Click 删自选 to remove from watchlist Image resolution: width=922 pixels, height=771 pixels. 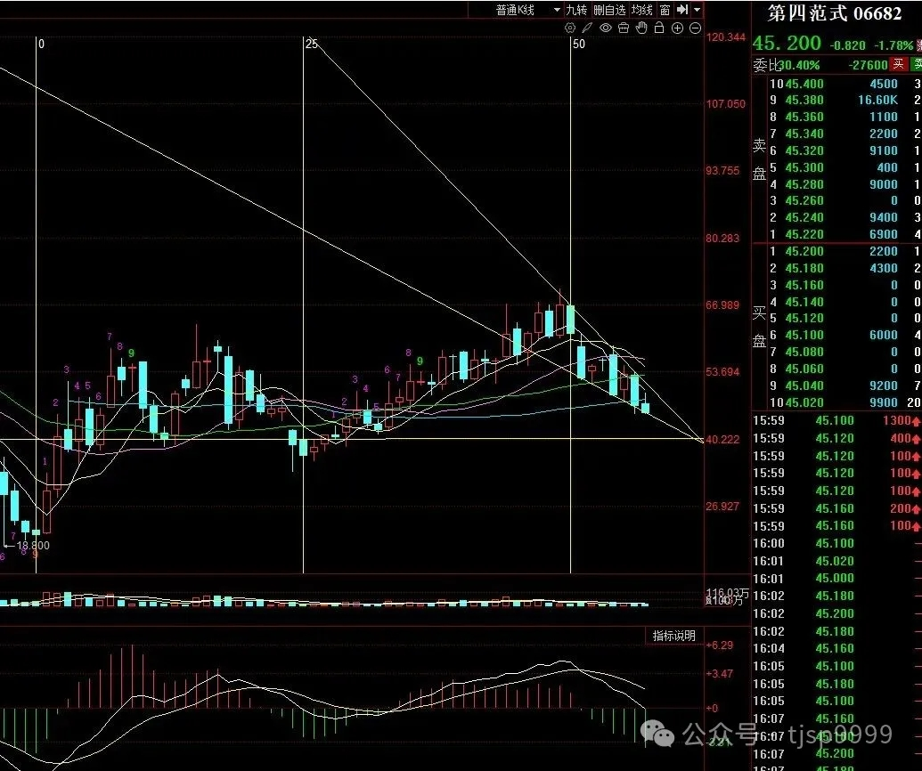609,10
